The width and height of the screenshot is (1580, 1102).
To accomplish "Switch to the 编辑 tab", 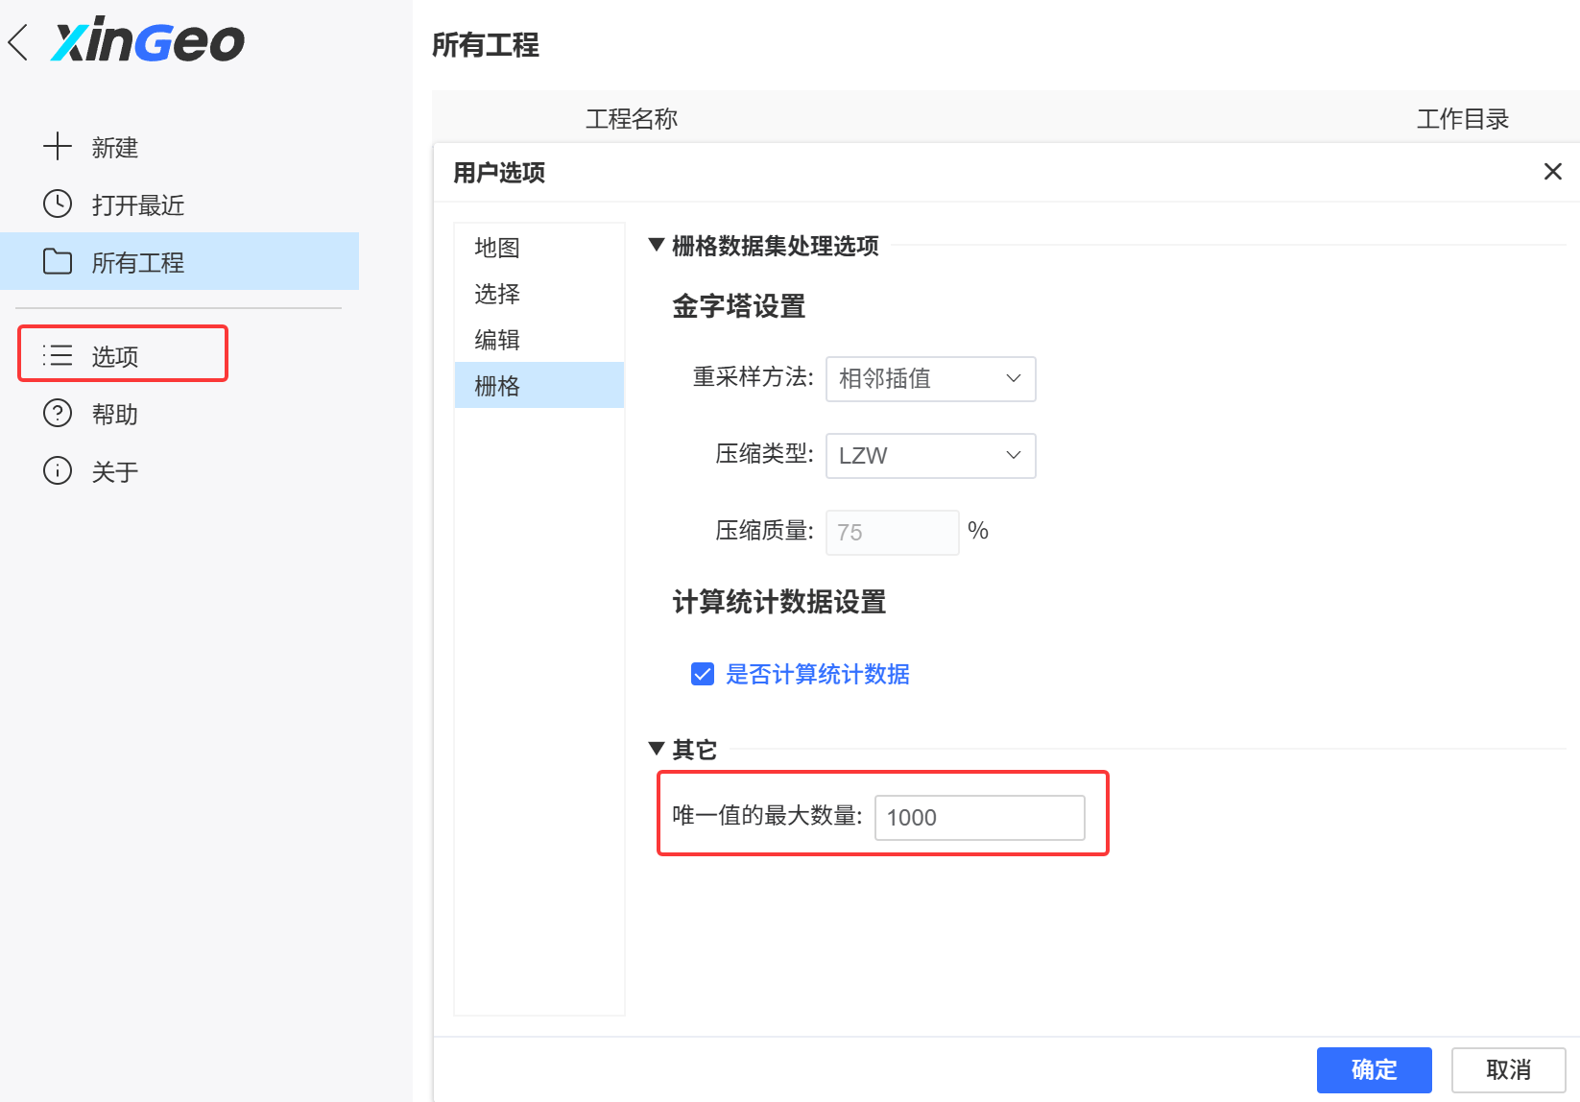I will pyautogui.click(x=497, y=339).
